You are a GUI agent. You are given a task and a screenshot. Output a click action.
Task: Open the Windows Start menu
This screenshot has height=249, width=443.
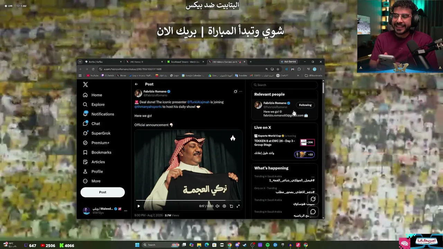point(137,245)
